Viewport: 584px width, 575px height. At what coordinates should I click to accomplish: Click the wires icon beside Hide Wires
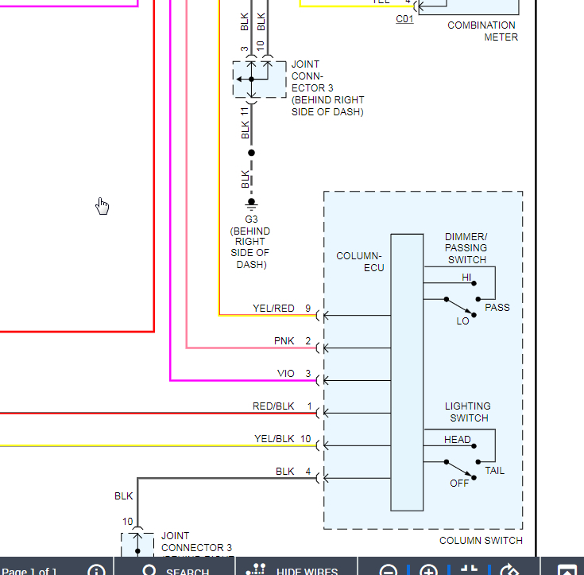(256, 569)
